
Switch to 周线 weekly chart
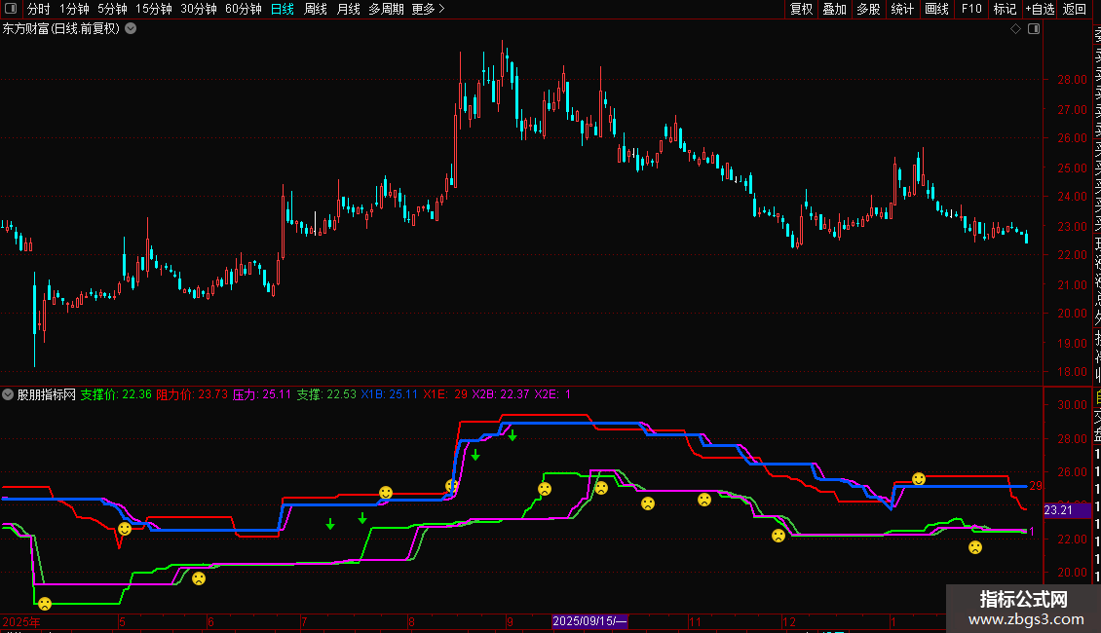(316, 9)
